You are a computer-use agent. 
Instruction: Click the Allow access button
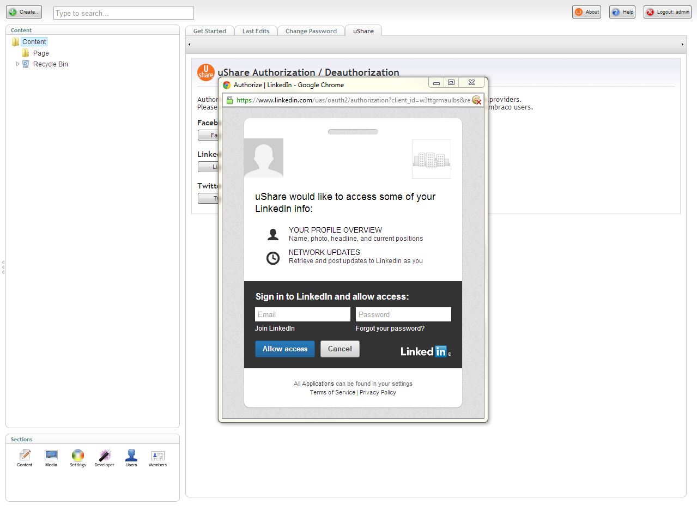(285, 349)
